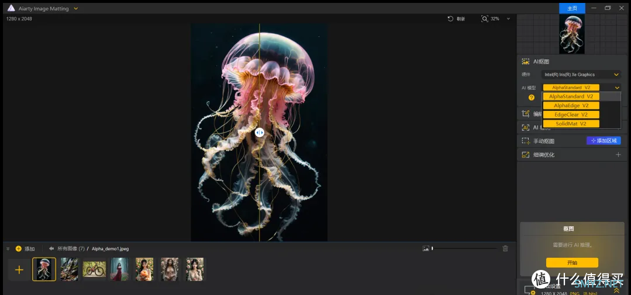This screenshot has height=295, width=631.
Task: Select the red dress woman thumbnail
Action: 119,269
